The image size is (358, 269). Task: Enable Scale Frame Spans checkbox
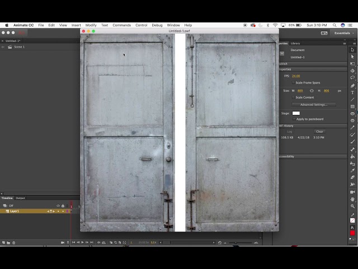point(293,82)
